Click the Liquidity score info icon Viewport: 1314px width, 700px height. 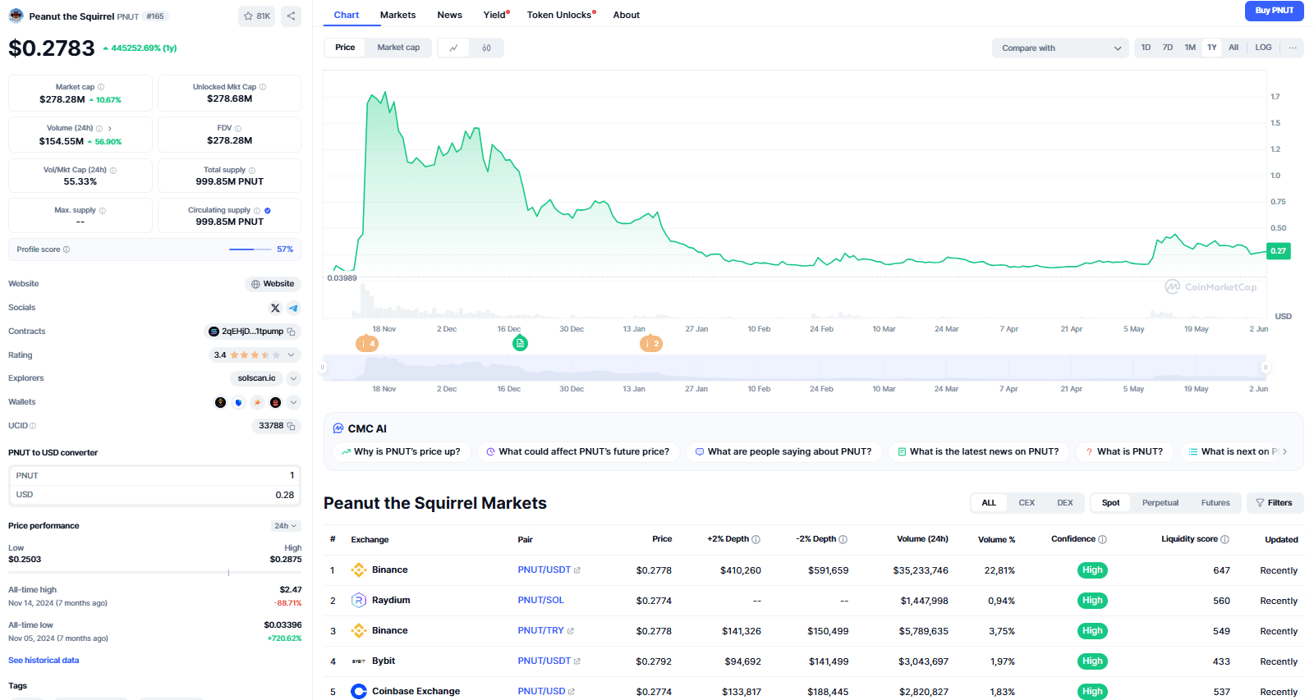1225,539
